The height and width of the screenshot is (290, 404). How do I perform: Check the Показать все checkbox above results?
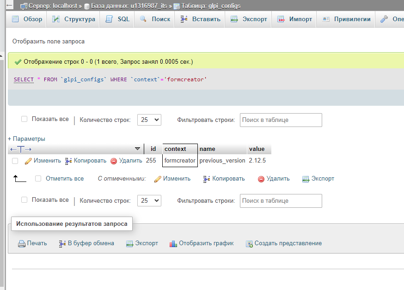(24, 119)
